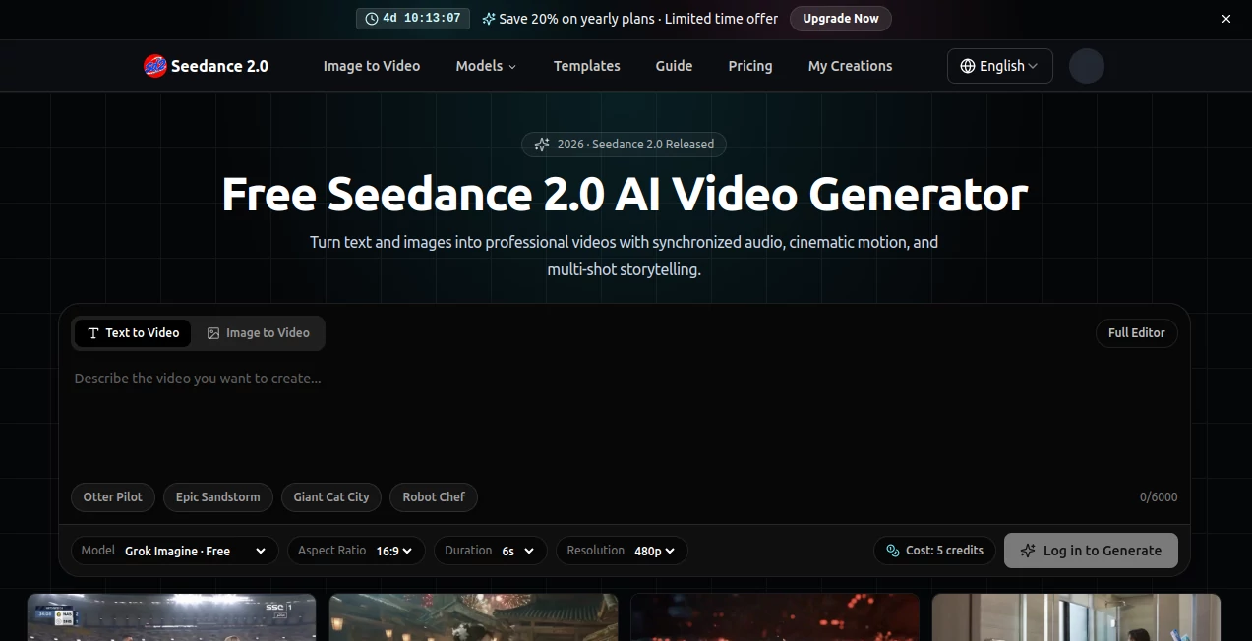The width and height of the screenshot is (1252, 641).
Task: Open the Duration 6s dropdown
Action: pyautogui.click(x=491, y=551)
